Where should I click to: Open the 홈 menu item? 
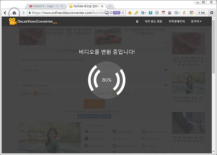pyautogui.click(x=137, y=21)
